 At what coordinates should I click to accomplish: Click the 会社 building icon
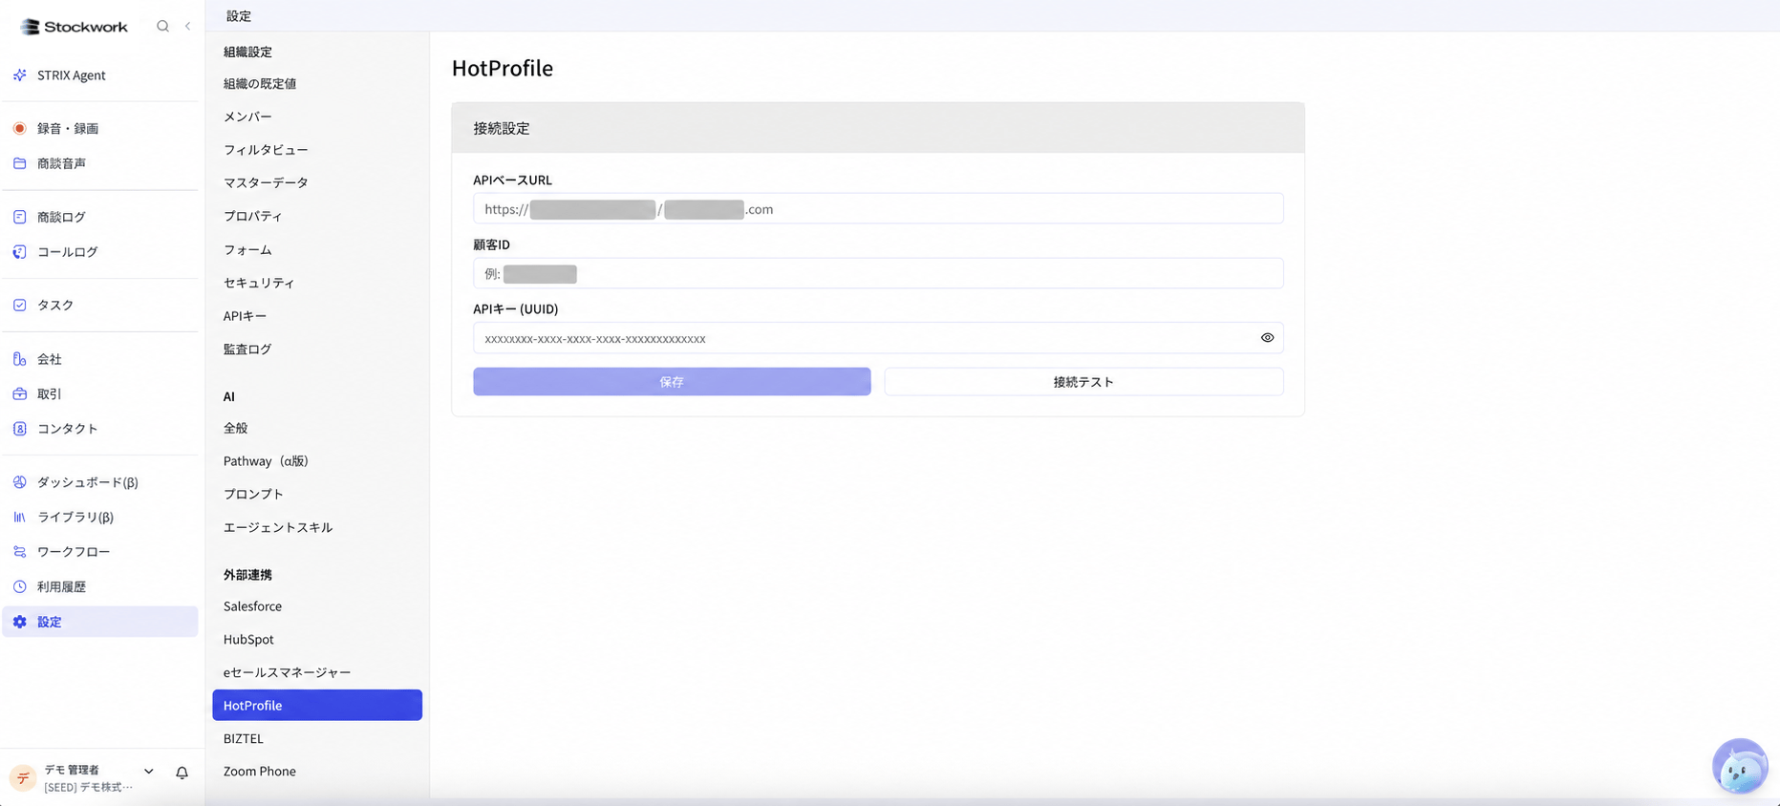point(19,359)
